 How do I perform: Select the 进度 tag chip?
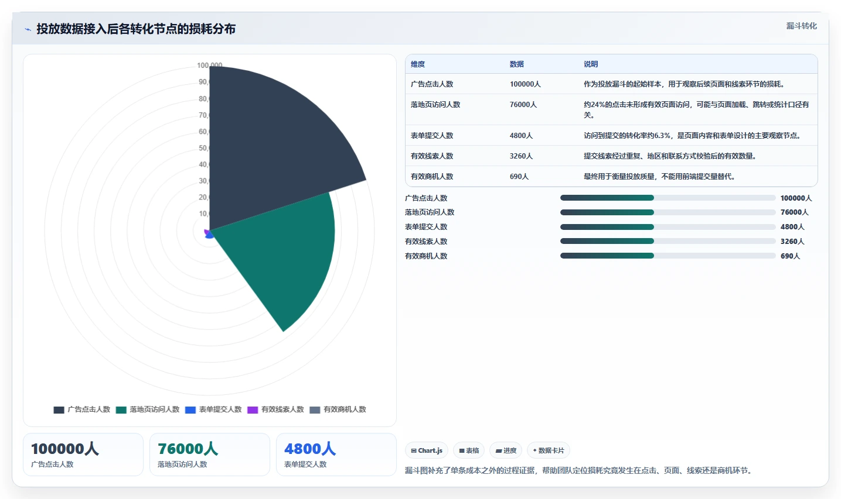[x=506, y=450]
